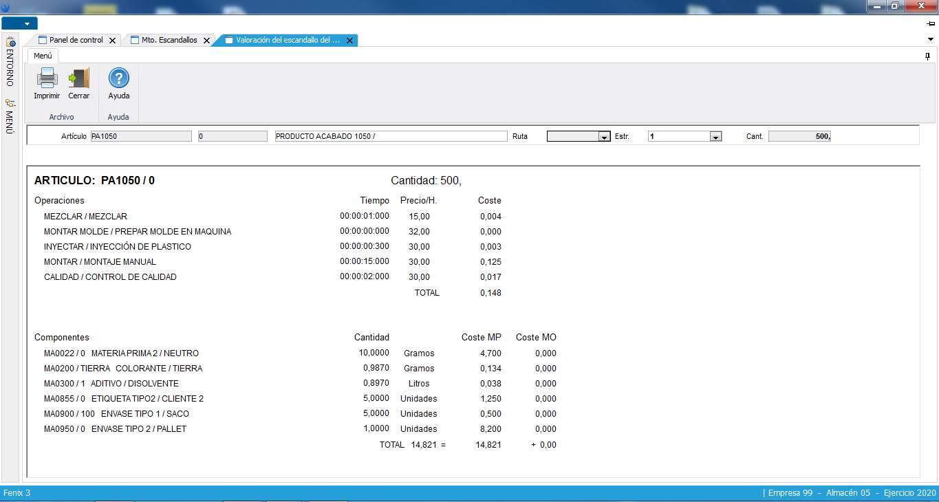
Task: Close the Mto. Escandallos tab
Action: [206, 41]
